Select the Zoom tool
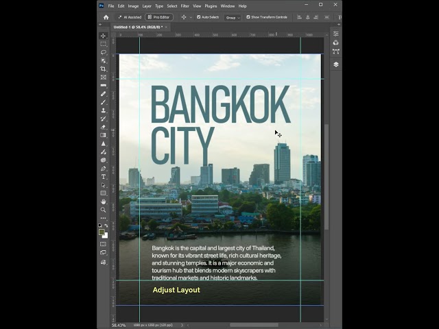Screen dimensions: 439x329 click(x=104, y=210)
